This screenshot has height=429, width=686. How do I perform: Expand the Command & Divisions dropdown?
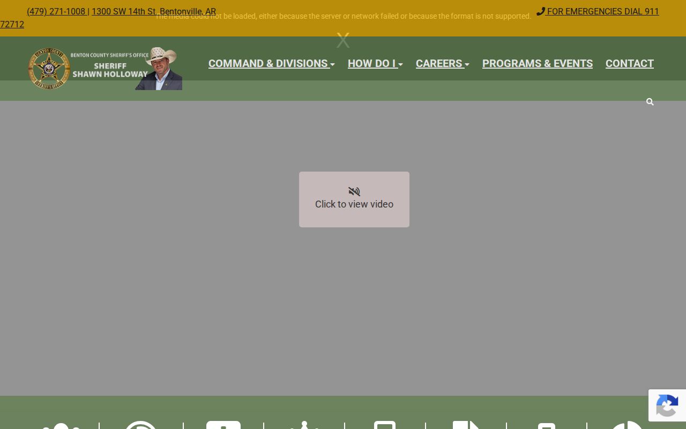click(272, 63)
